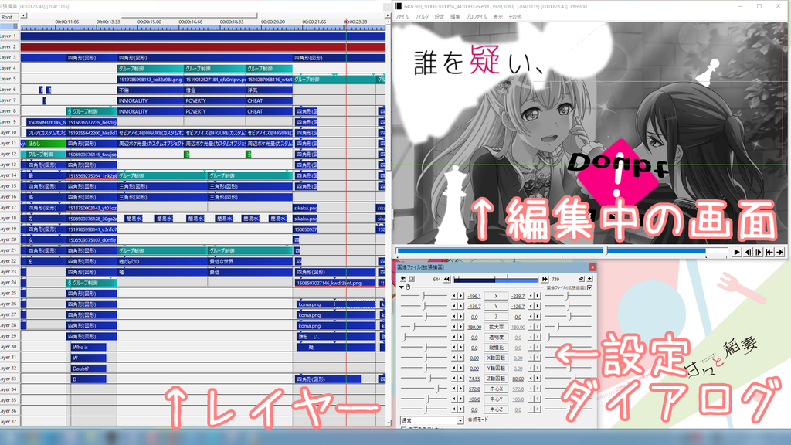Click frame-area icon beside the camera icon

pyautogui.click(x=412, y=279)
